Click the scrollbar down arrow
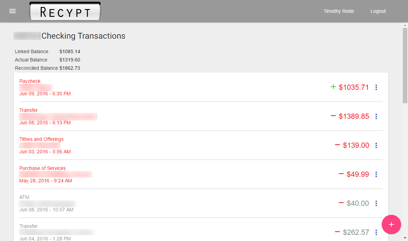408x241 pixels. pos(405,238)
